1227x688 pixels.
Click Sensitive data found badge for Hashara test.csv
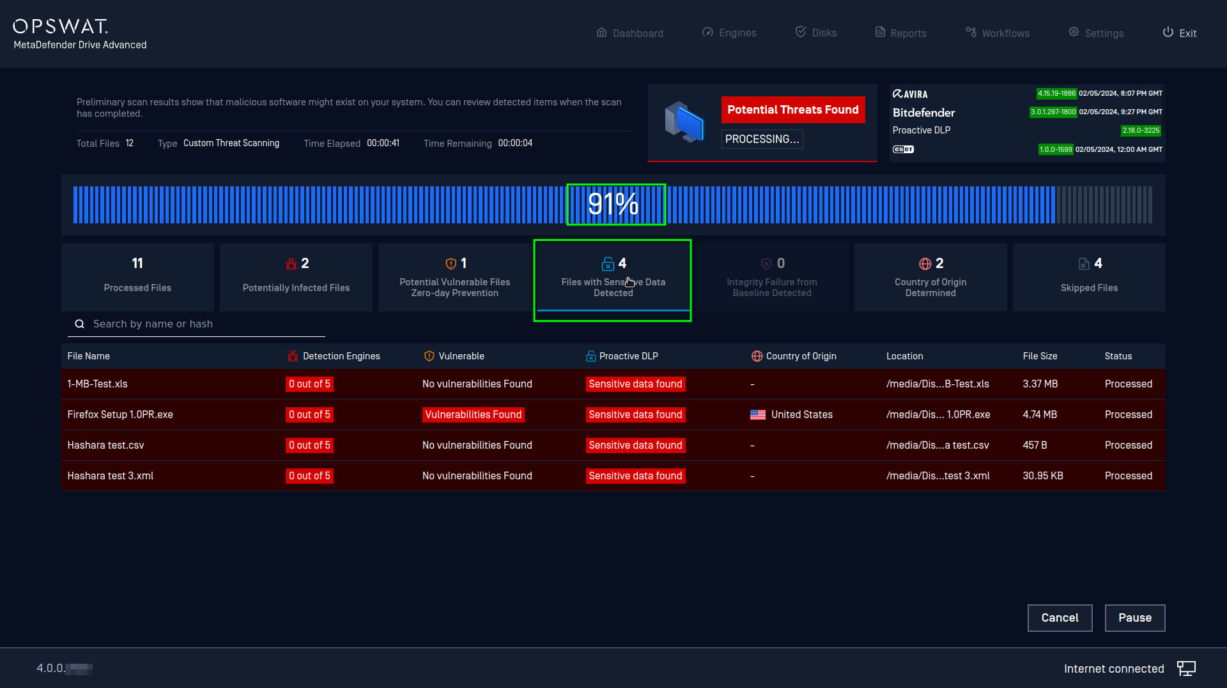point(635,445)
